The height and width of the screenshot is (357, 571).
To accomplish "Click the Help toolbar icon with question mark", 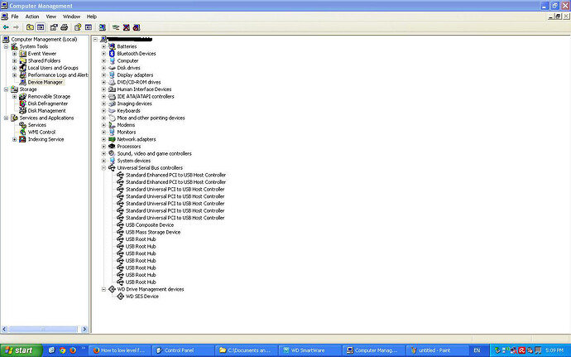I will (78, 27).
